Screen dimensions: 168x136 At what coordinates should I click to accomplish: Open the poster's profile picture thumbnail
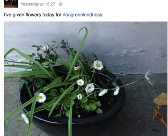(x=11, y=4)
